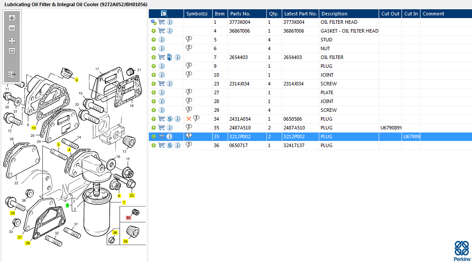Sort by Latest Part No. column header
472x262 pixels.
pyautogui.click(x=300, y=14)
